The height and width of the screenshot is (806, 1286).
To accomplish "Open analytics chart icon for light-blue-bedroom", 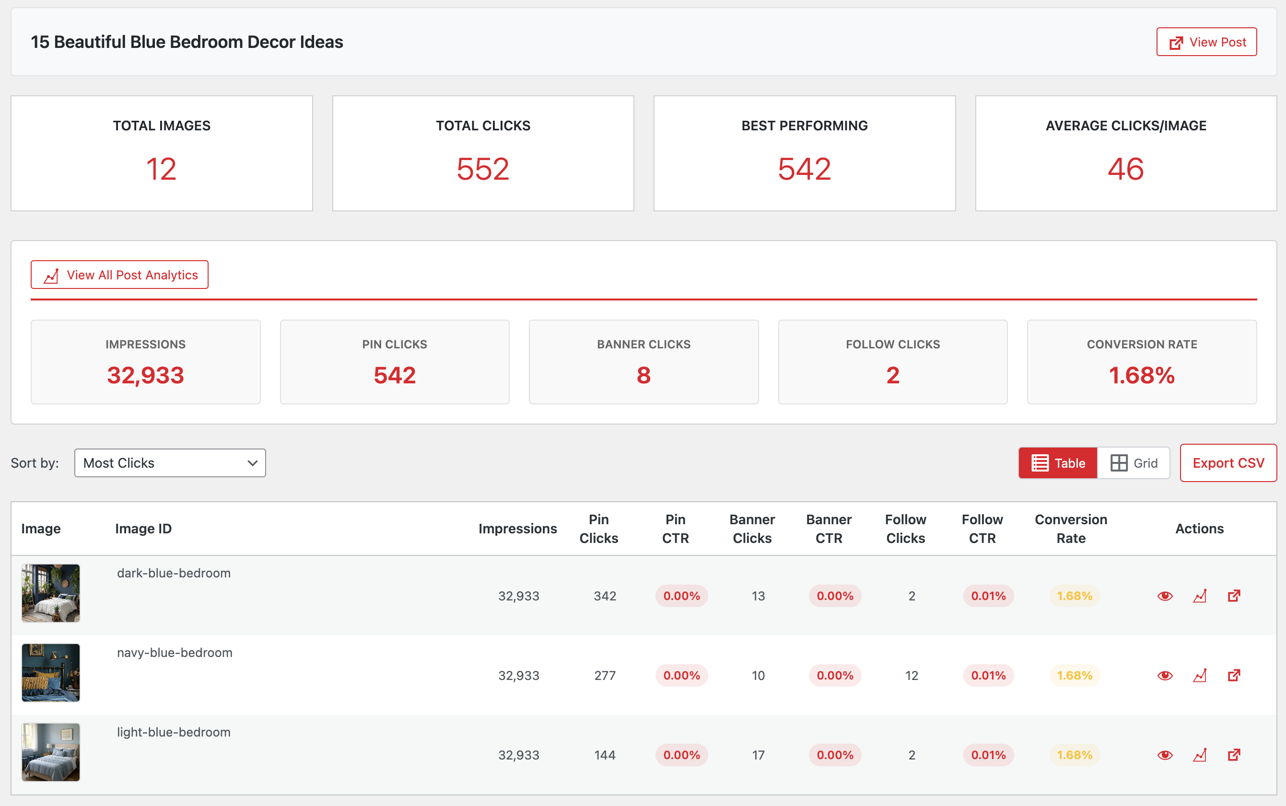I will click(x=1200, y=755).
